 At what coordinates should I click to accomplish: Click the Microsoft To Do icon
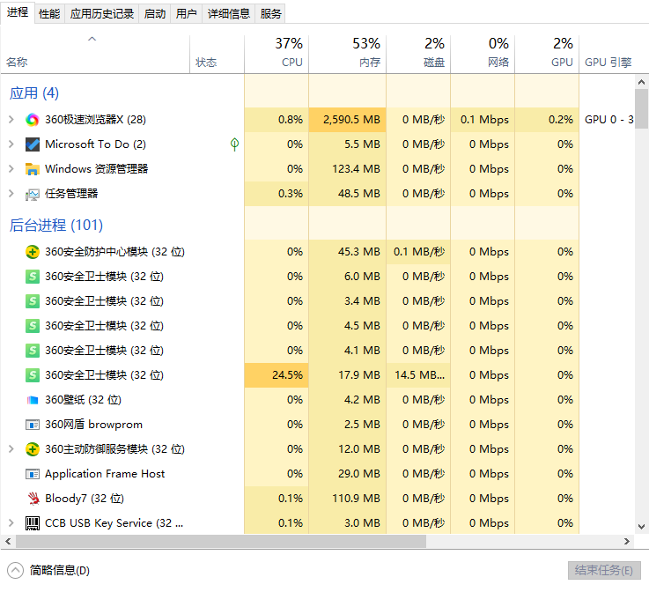coord(33,144)
